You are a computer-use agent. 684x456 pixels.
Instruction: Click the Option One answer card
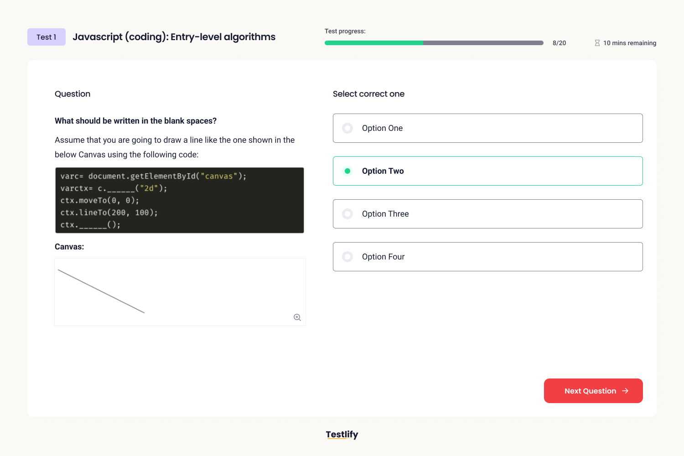coord(487,128)
